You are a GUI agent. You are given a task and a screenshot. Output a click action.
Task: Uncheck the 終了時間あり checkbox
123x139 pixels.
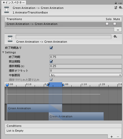(x=51, y=48)
